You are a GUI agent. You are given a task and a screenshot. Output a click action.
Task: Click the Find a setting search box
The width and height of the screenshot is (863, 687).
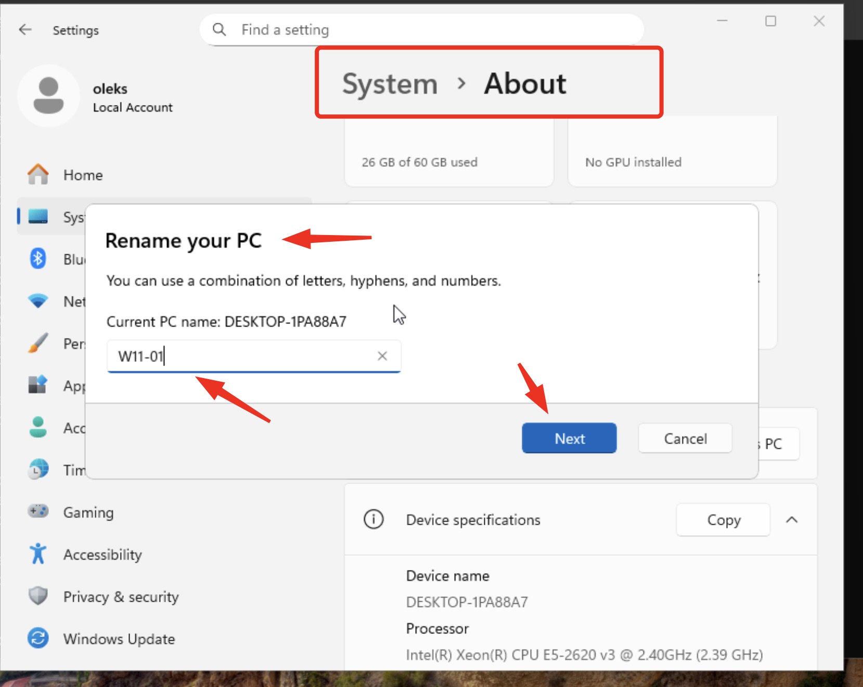click(x=421, y=30)
